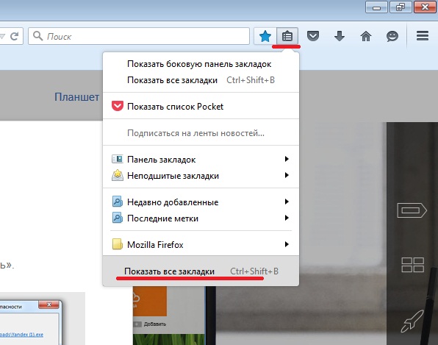Open the Неподшитые закладки submenu
Viewport: 438px width, 345px height.
[201, 176]
